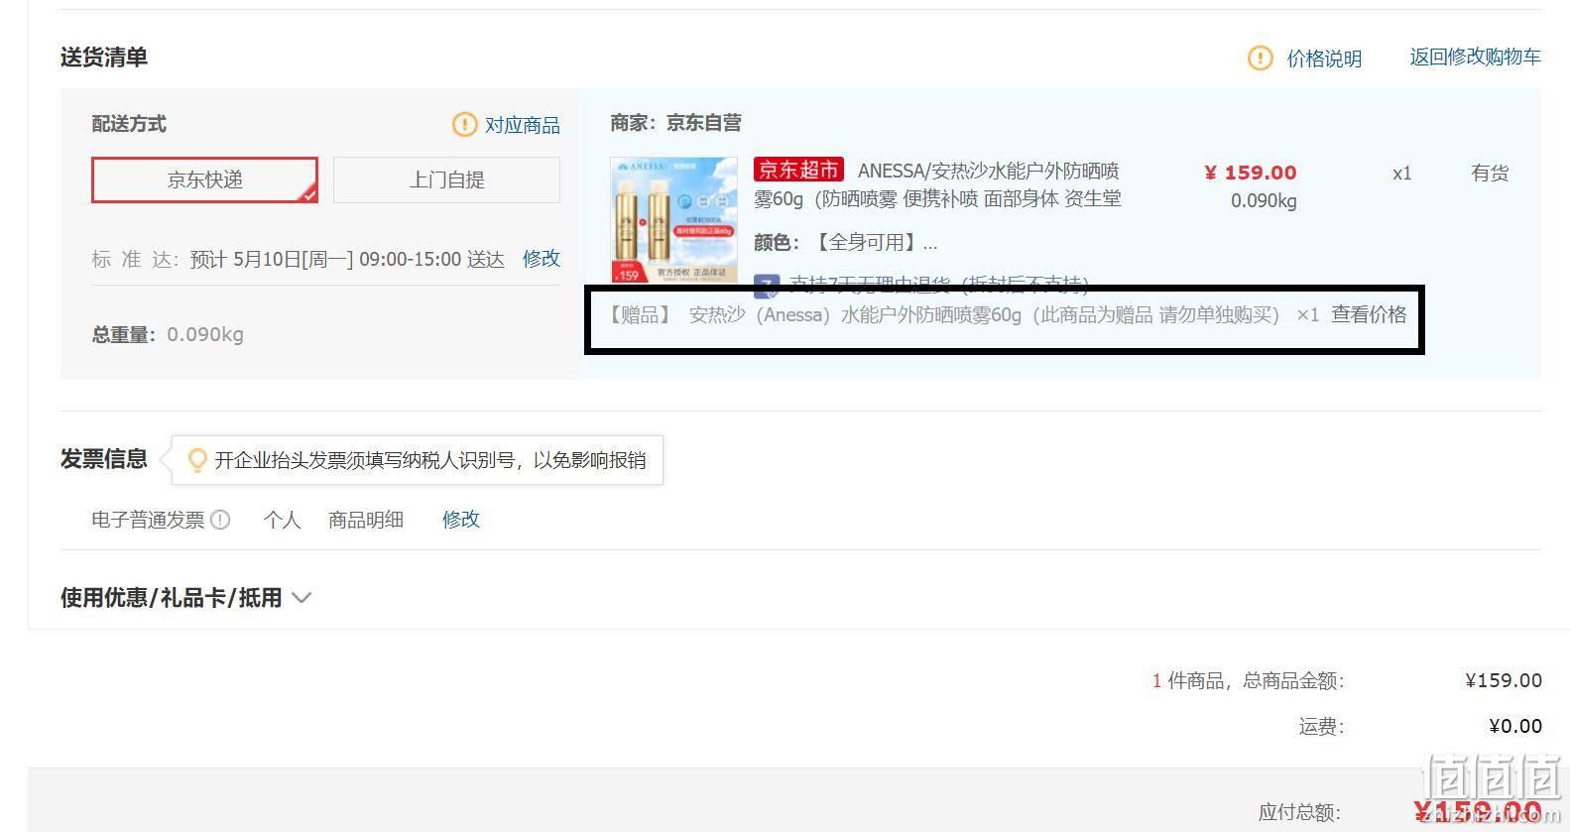This screenshot has height=832, width=1570.
Task: Click the 个人 invoice title text
Action: pyautogui.click(x=282, y=520)
